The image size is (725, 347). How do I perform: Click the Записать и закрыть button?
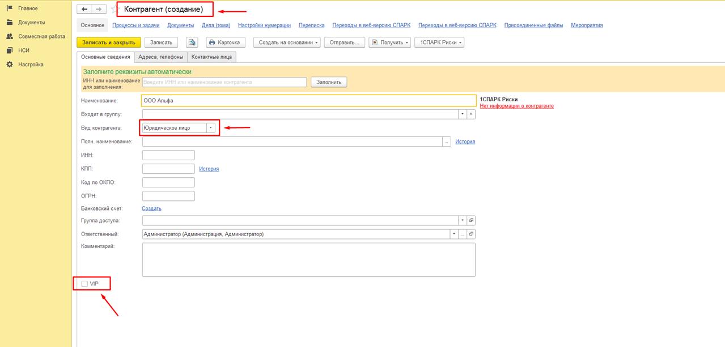[109, 42]
